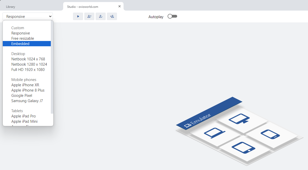Choose Apple iPhone XR device
This screenshot has height=170, width=308.
[27, 85]
